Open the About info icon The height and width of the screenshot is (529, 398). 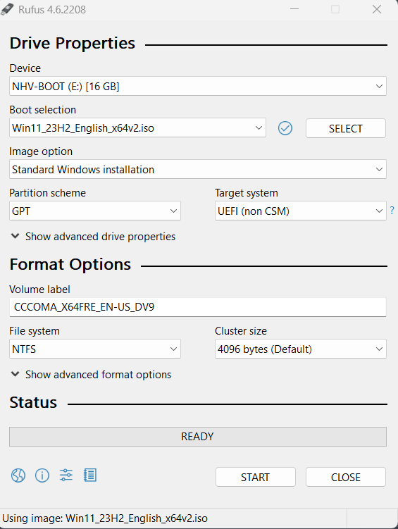42,475
